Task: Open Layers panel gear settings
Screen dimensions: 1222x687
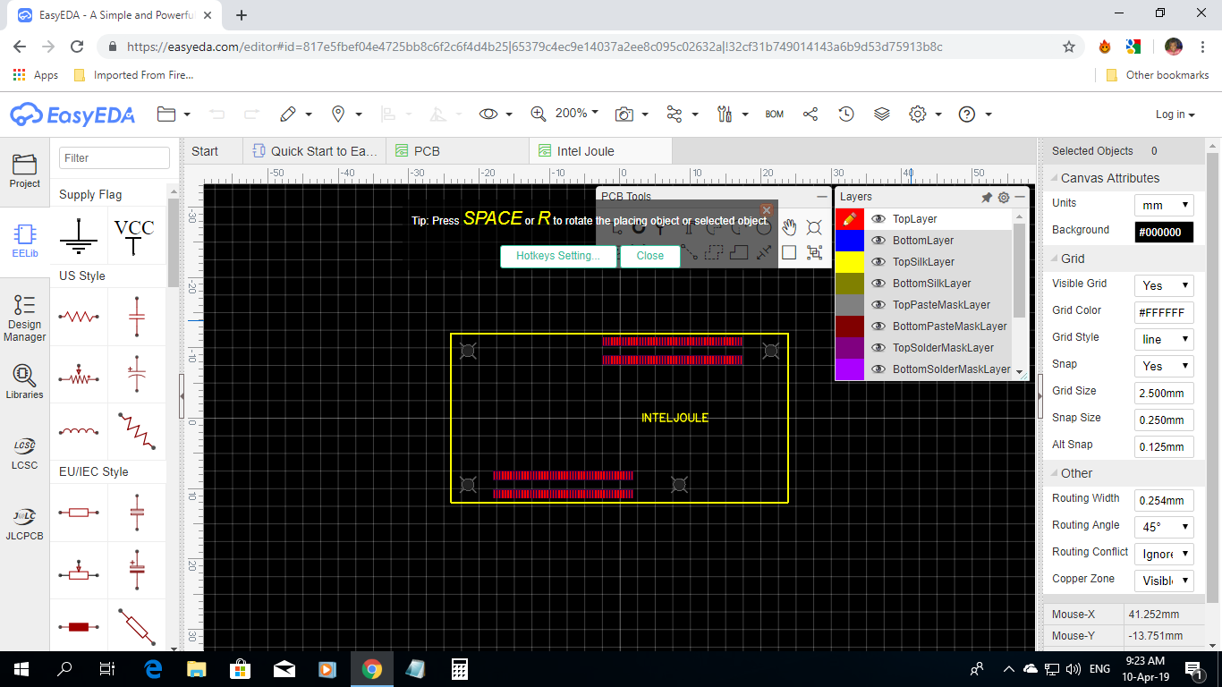Action: (1003, 197)
